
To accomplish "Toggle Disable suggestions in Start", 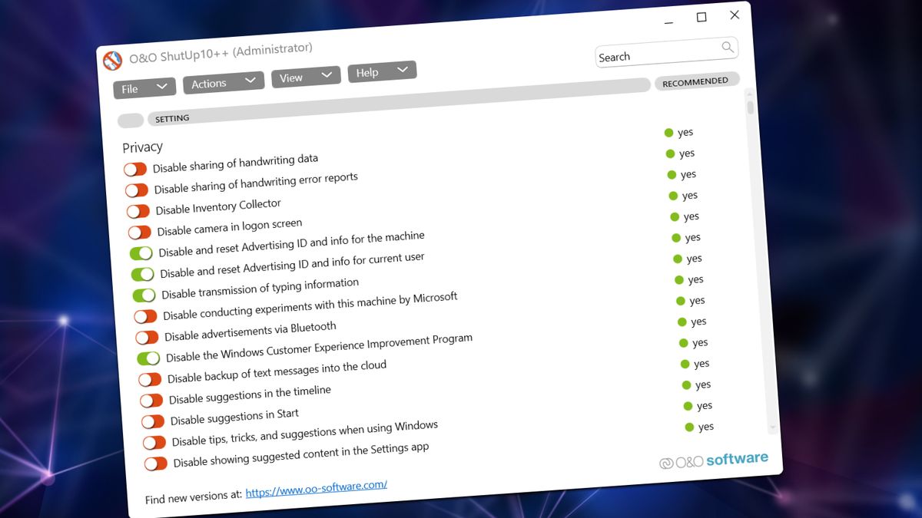I will 153,421.
